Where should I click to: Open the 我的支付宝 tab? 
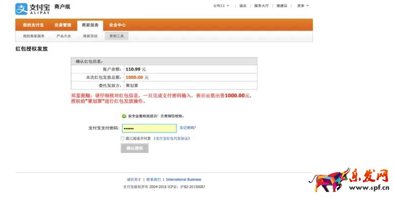[x=33, y=25]
